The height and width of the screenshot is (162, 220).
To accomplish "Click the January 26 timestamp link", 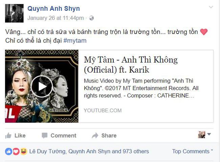I will (56, 18).
